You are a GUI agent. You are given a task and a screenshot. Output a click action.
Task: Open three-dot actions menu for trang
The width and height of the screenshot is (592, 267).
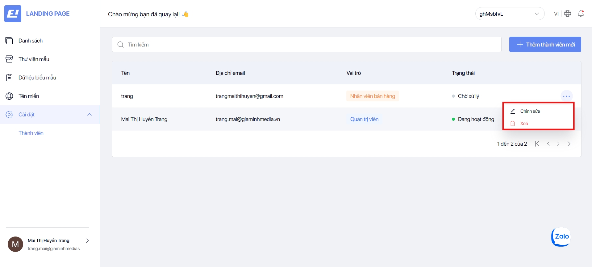click(566, 96)
